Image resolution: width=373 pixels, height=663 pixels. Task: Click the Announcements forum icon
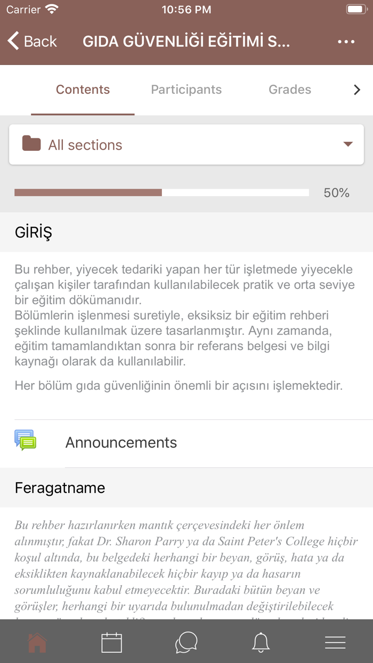25,441
